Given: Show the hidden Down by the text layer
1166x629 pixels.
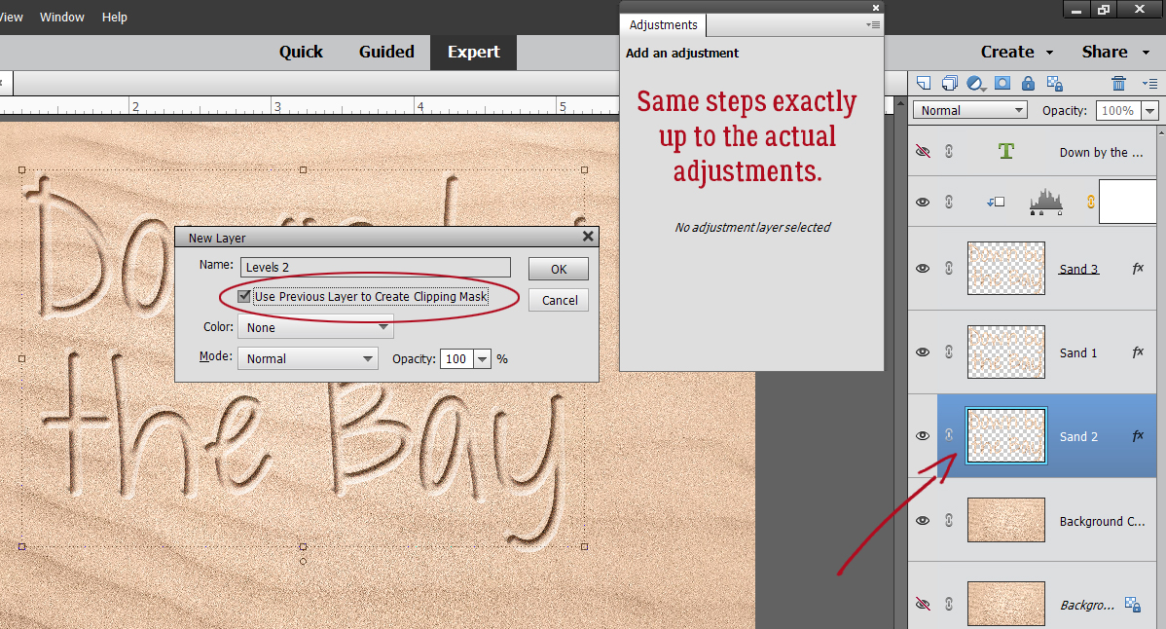Looking at the screenshot, I should 923,152.
